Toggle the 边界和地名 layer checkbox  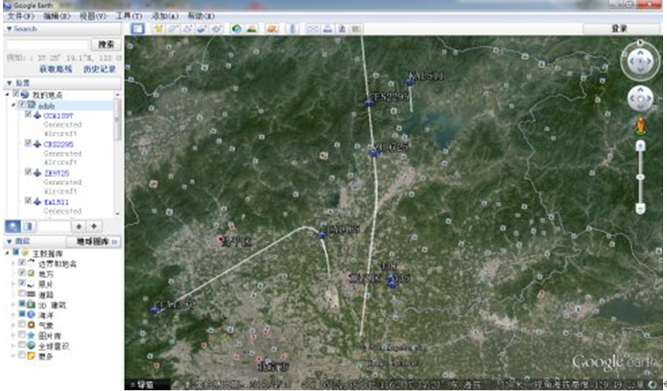coord(22,263)
